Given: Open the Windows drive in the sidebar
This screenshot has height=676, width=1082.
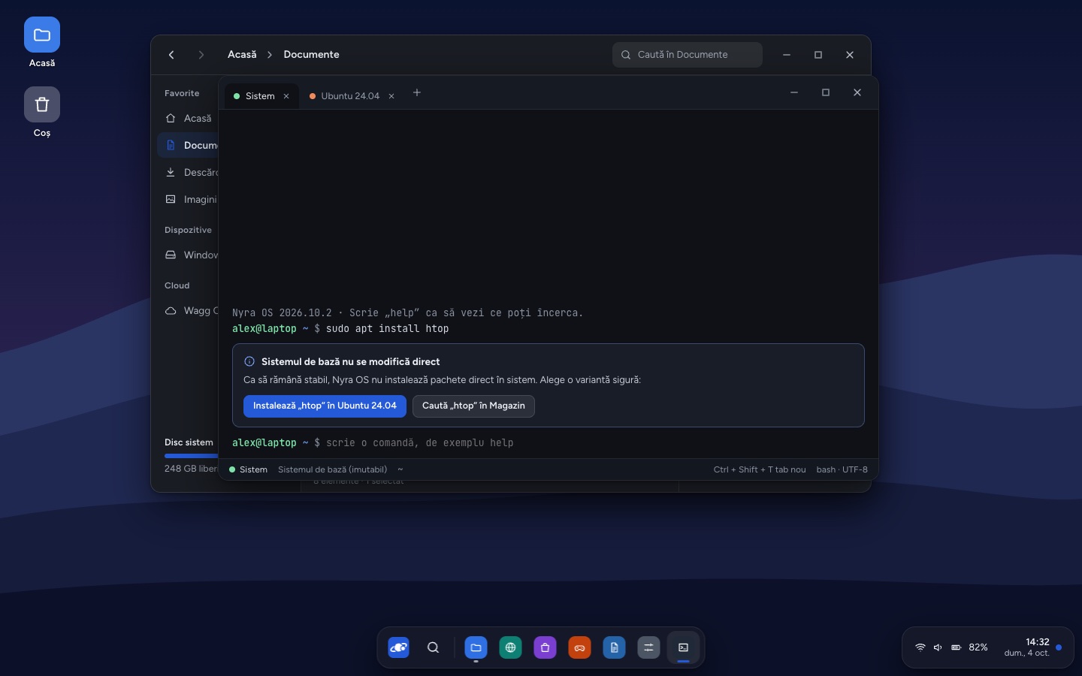Looking at the screenshot, I should point(188,255).
